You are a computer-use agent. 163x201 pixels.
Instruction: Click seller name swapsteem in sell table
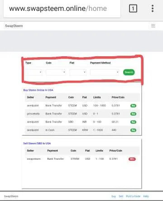click(x=34, y=159)
